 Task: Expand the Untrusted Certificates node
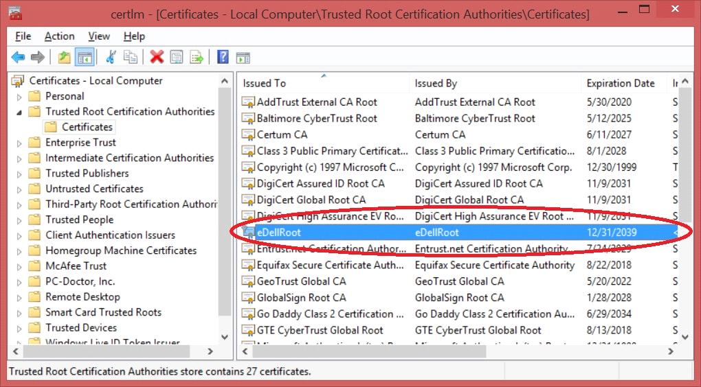[19, 189]
